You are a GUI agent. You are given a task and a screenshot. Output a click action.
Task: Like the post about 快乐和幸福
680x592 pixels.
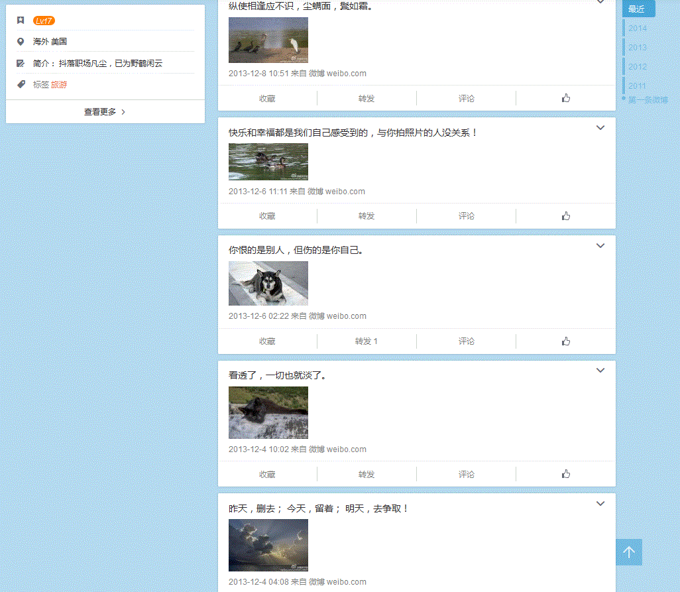click(x=565, y=216)
